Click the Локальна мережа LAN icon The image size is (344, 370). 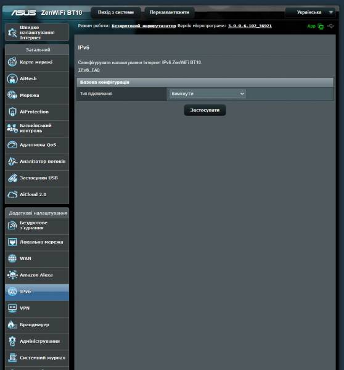(12, 242)
